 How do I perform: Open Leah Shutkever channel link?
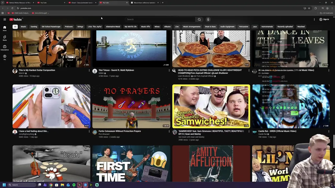pyautogui.click(x=184, y=76)
